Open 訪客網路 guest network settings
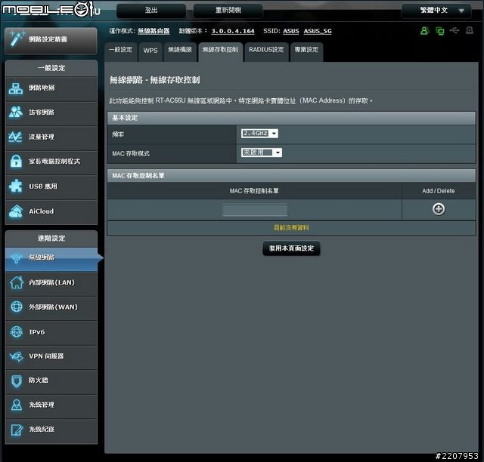The width and height of the screenshot is (484, 462). tap(51, 112)
